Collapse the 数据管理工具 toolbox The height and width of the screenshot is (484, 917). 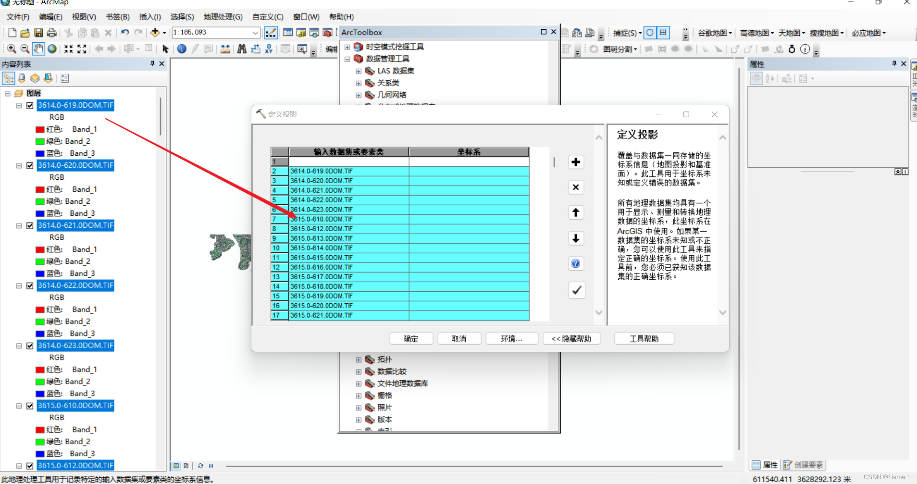tap(347, 59)
